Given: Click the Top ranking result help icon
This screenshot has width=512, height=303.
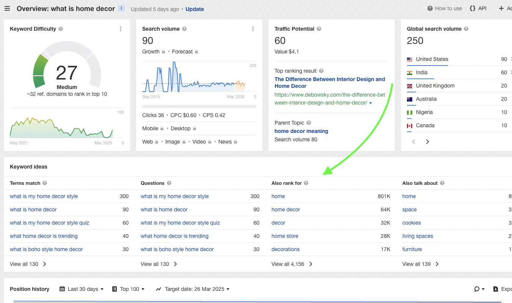Looking at the screenshot, I should click(x=321, y=71).
